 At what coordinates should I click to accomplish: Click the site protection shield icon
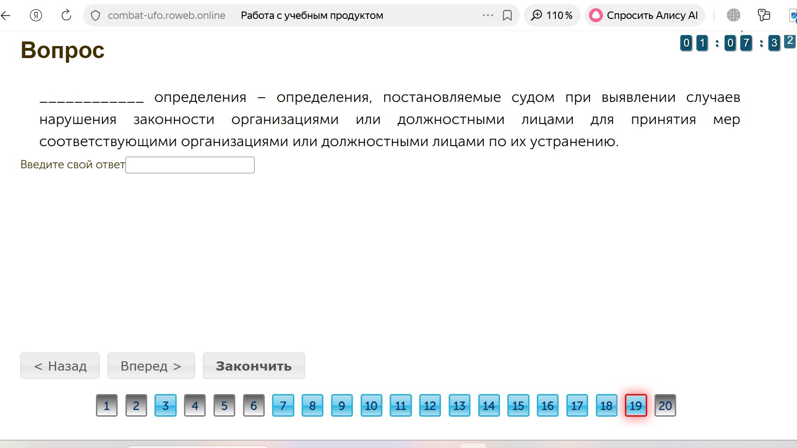pyautogui.click(x=95, y=16)
